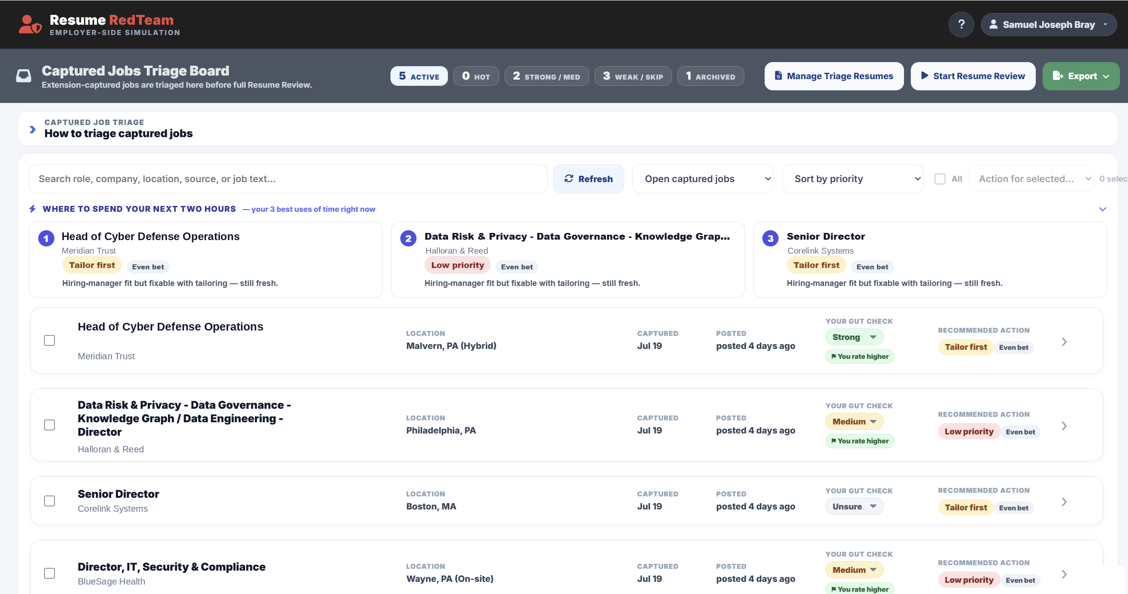Change Medium gut check for BlueSage Health
Image resolution: width=1128 pixels, height=594 pixels.
(854, 570)
